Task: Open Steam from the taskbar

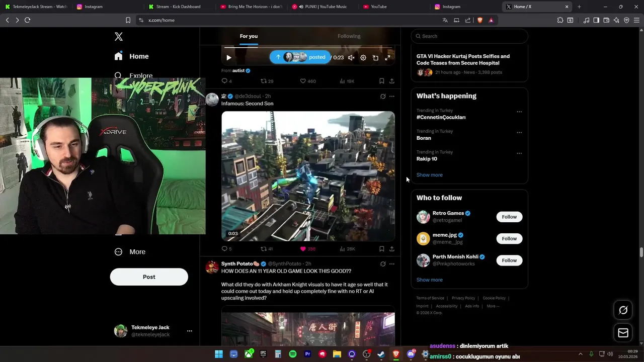Action: tap(381, 354)
